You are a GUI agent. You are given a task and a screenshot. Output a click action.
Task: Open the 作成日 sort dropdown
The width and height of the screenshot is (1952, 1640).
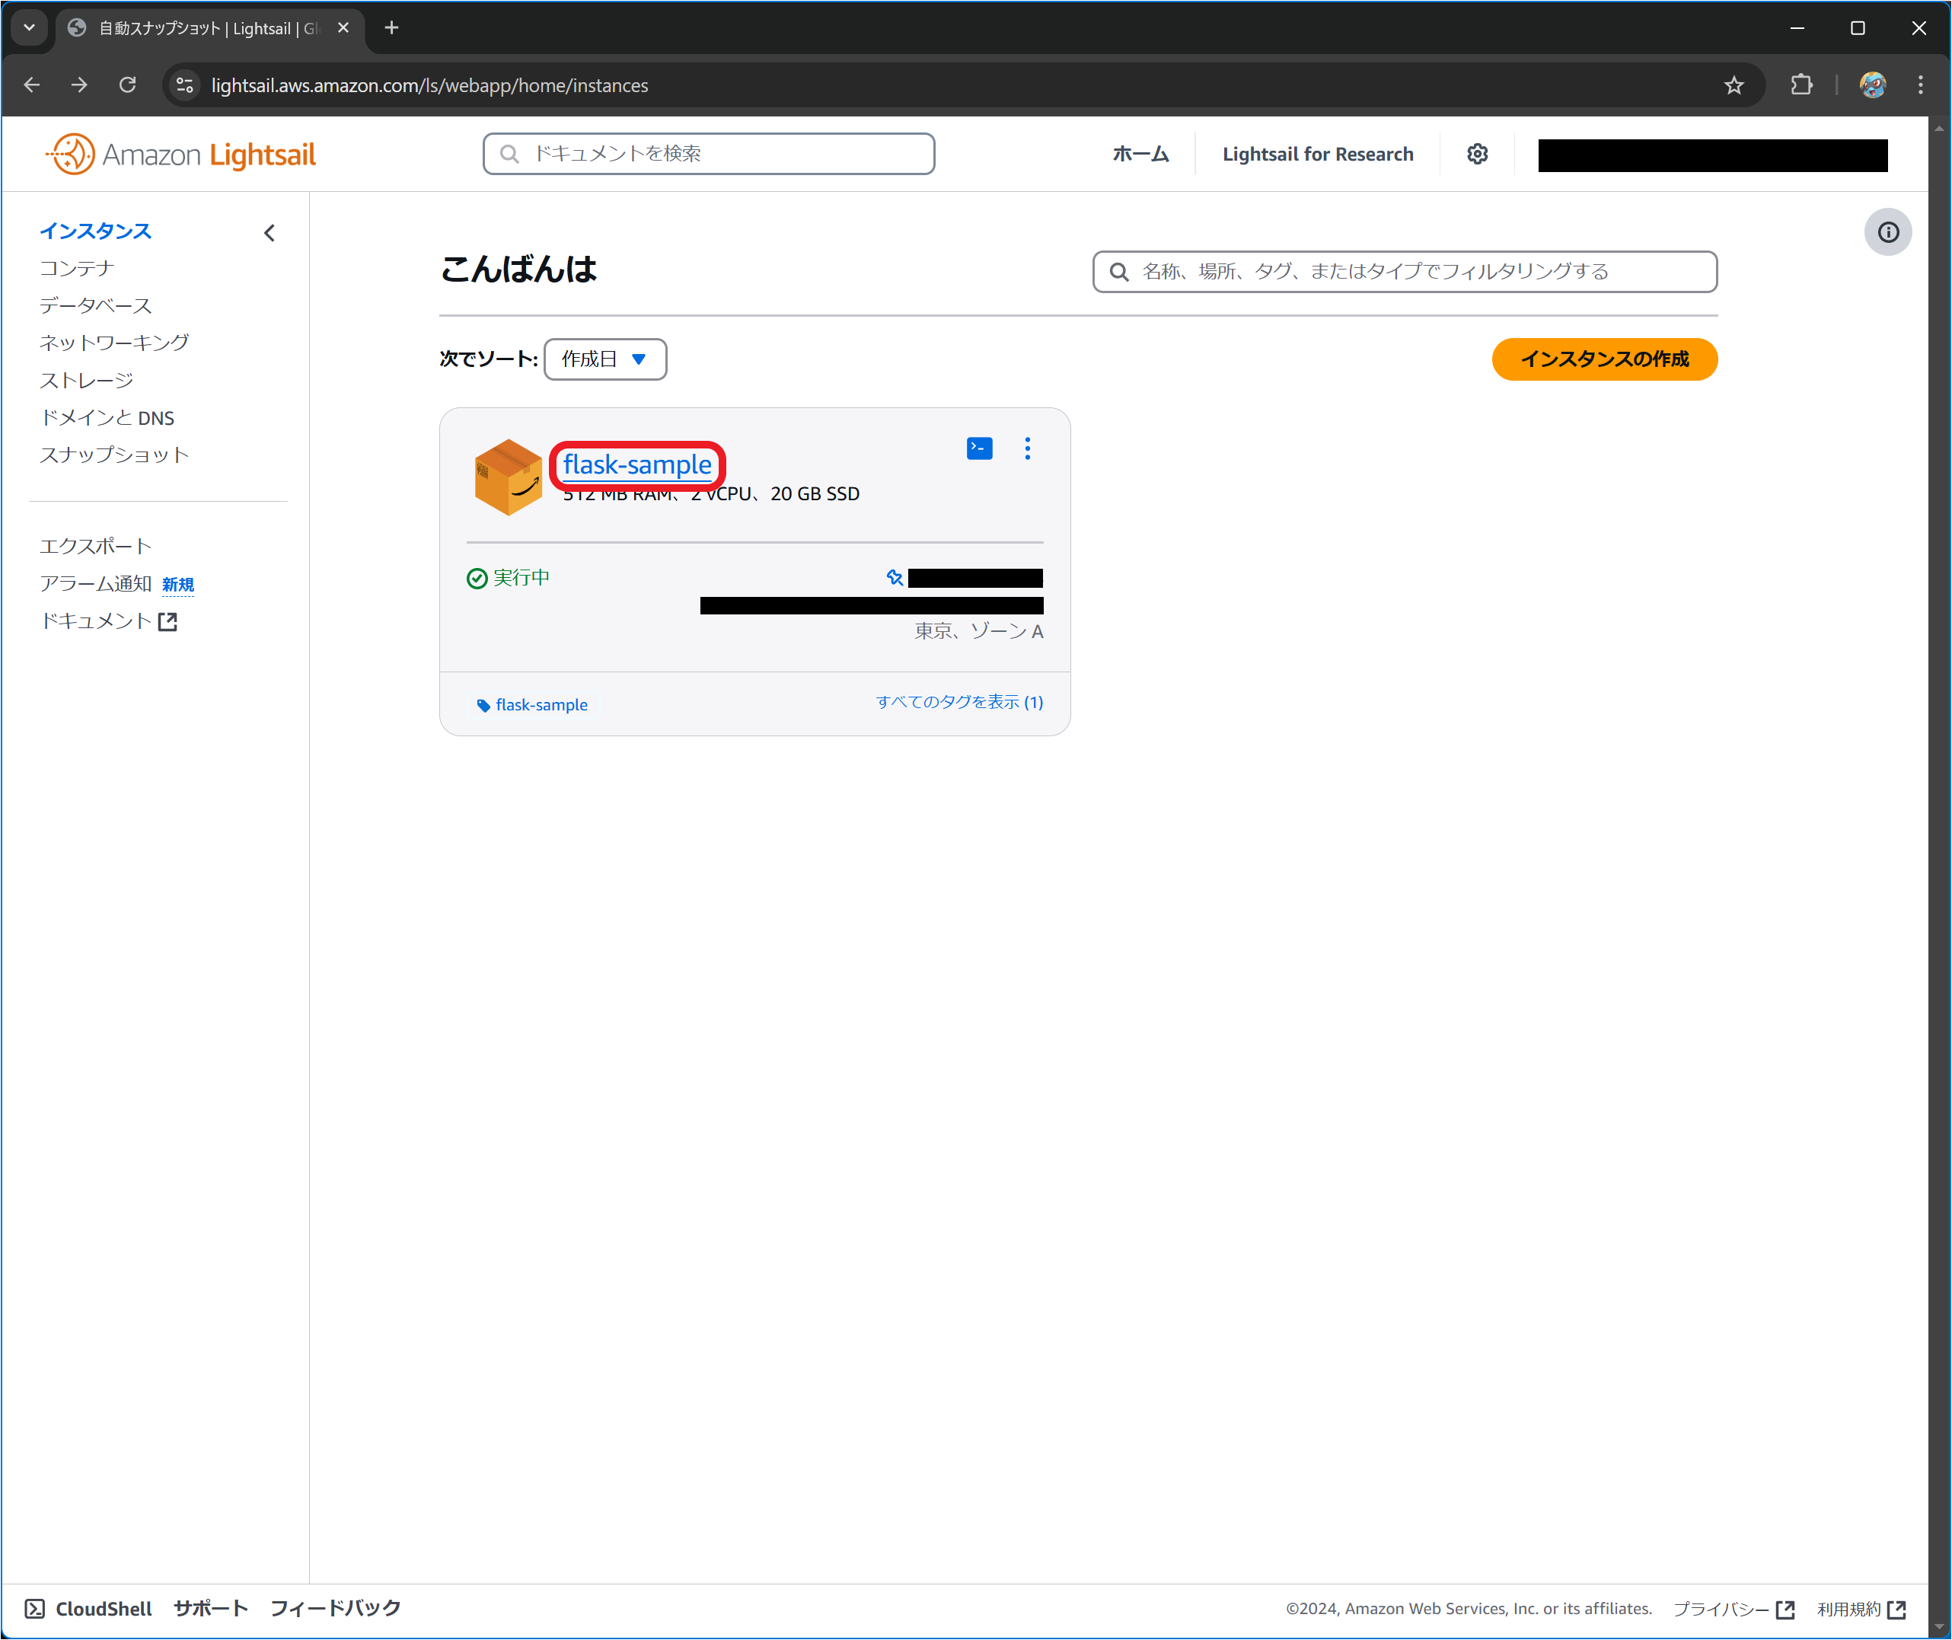(604, 359)
